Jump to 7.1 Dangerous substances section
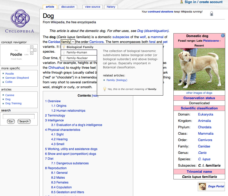Viewport: 228px width, 196px height. point(70,163)
